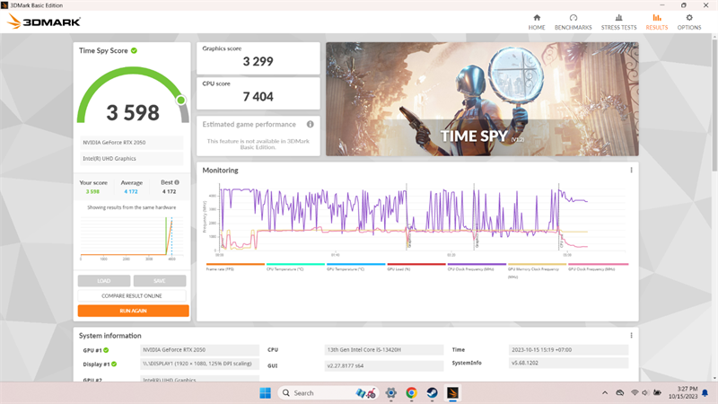Open the System information three-dot menu
This screenshot has width=718, height=404.
tap(631, 335)
